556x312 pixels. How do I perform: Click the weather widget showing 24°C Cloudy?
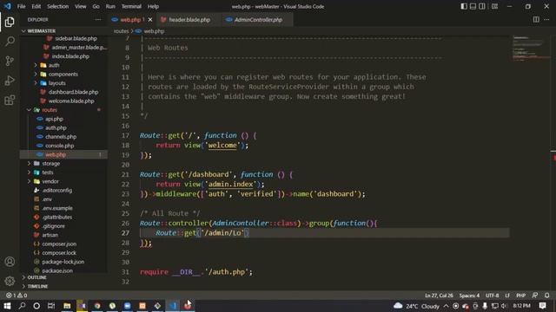417,306
